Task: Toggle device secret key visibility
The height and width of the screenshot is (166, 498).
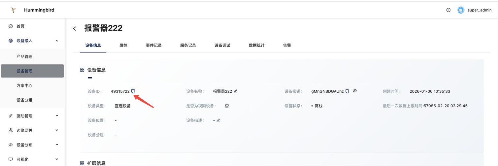Action: (355, 91)
